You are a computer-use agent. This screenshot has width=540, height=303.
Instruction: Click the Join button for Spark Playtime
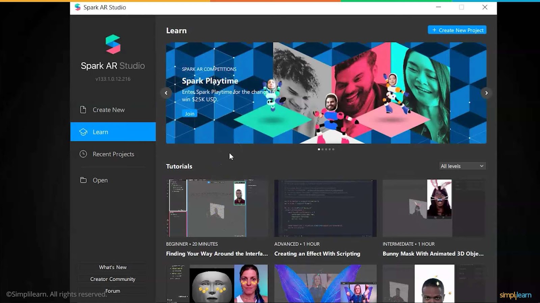(x=189, y=113)
